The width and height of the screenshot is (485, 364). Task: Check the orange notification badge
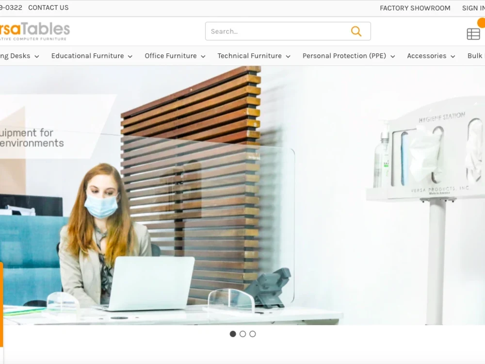coord(482,22)
